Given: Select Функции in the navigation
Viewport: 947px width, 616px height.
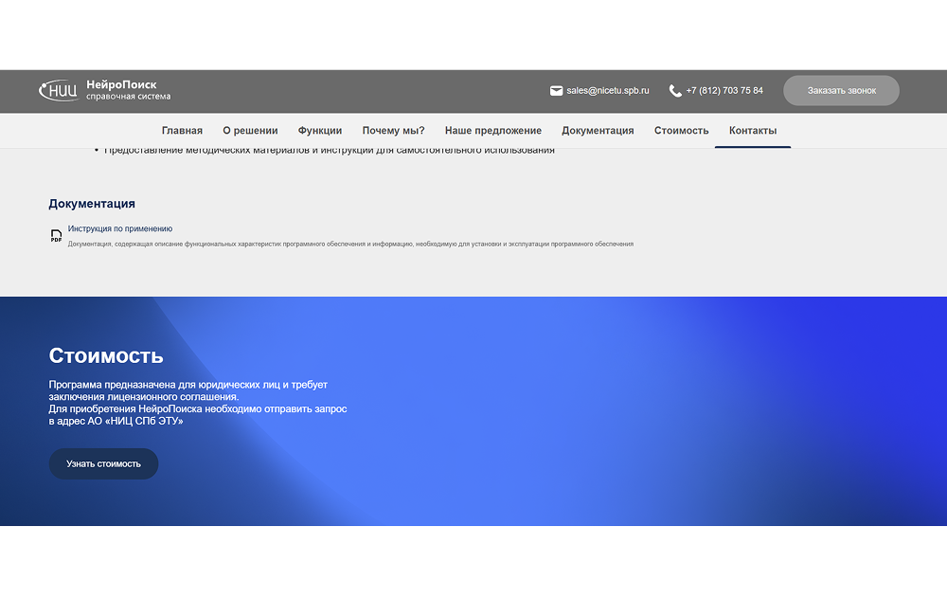Looking at the screenshot, I should (320, 131).
